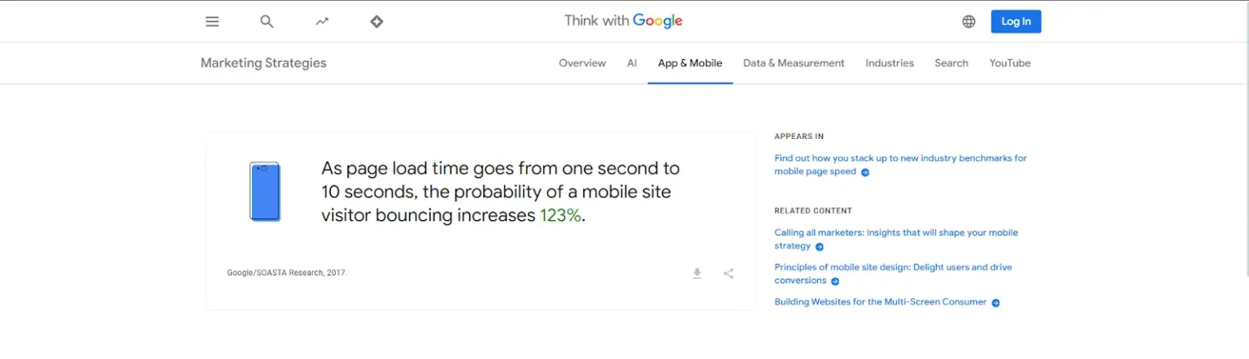Click the APPEARS IN heading
Screen dimensions: 1249x359
pos(799,136)
